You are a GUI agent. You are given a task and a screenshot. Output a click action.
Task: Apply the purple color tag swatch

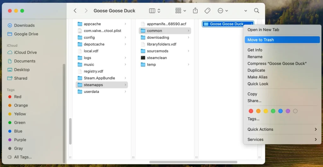[x=288, y=111]
